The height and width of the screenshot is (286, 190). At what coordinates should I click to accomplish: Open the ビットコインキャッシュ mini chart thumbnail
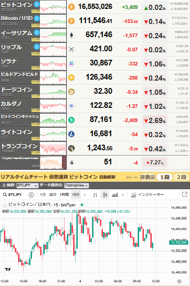(53, 120)
